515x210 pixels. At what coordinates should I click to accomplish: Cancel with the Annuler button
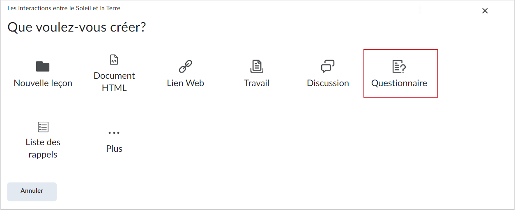[x=32, y=192]
